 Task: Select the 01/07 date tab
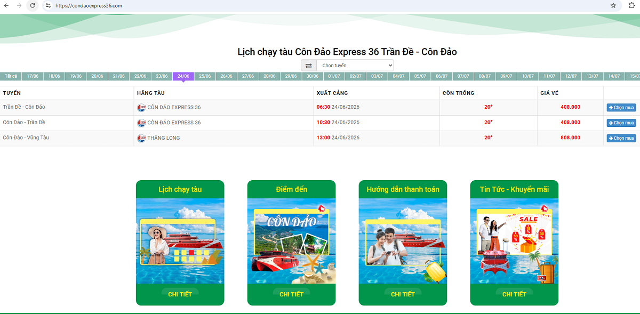coord(334,76)
